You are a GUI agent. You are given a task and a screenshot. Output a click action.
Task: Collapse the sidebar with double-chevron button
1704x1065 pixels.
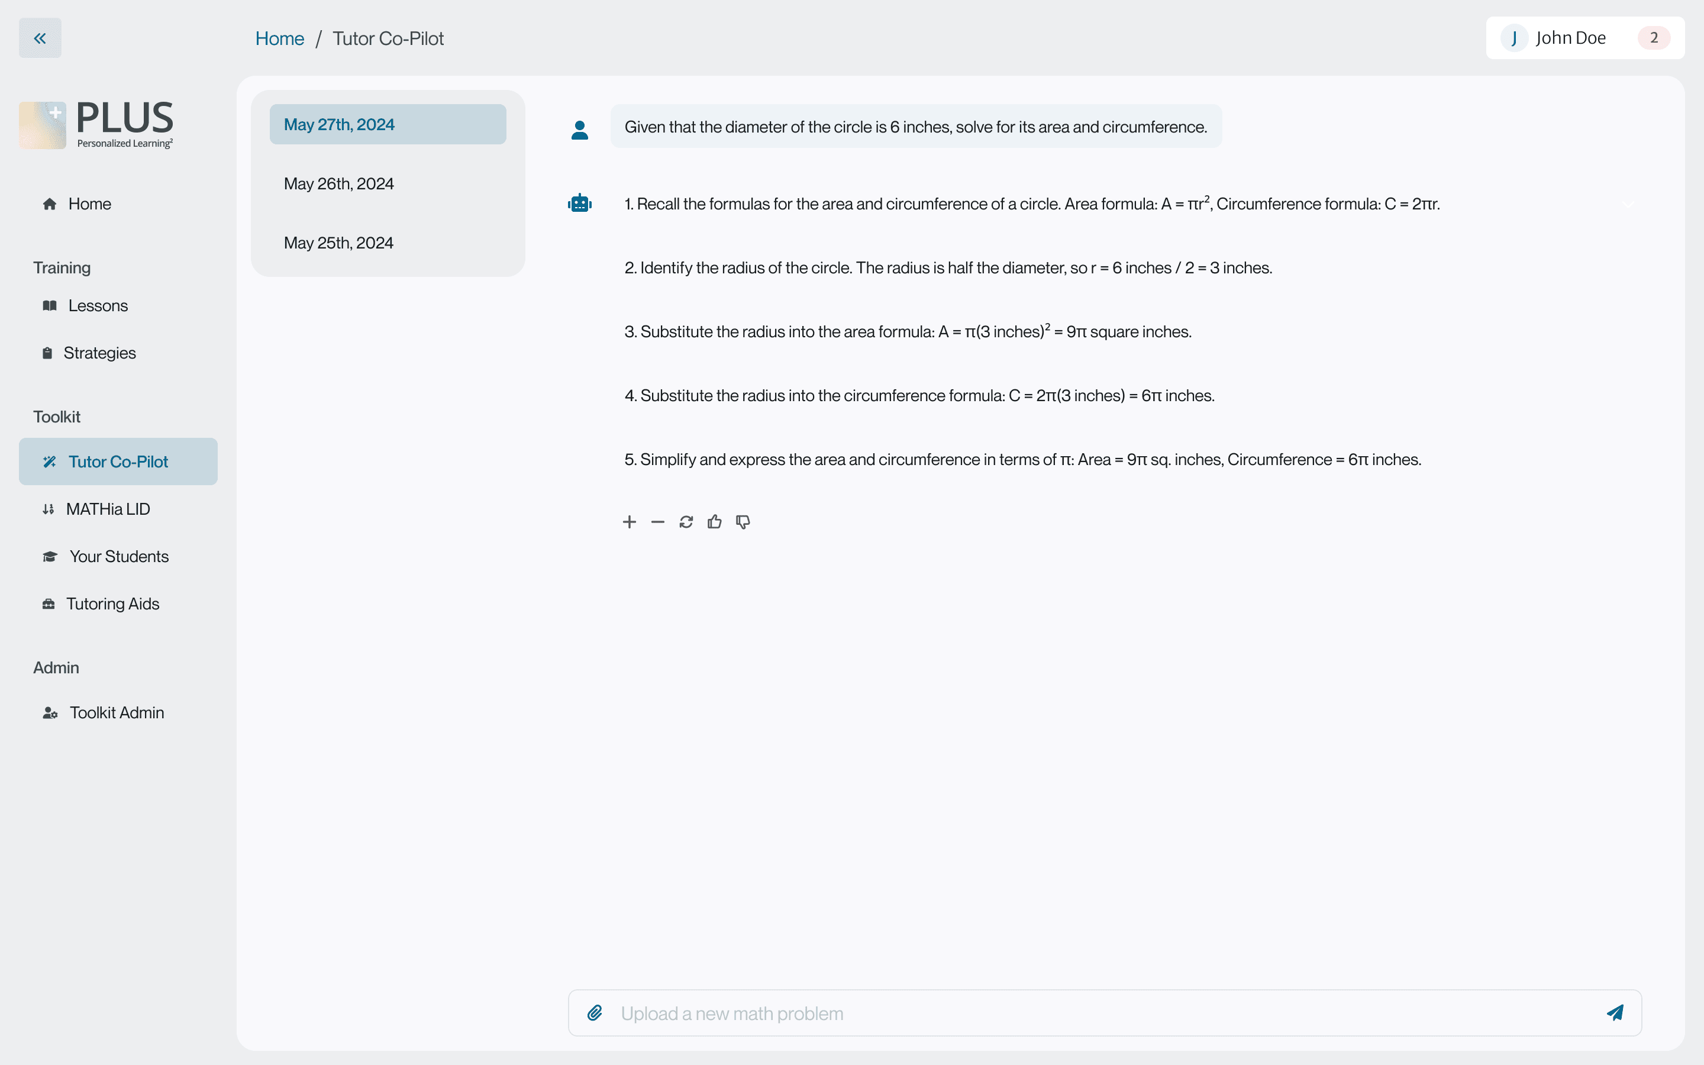(x=40, y=38)
